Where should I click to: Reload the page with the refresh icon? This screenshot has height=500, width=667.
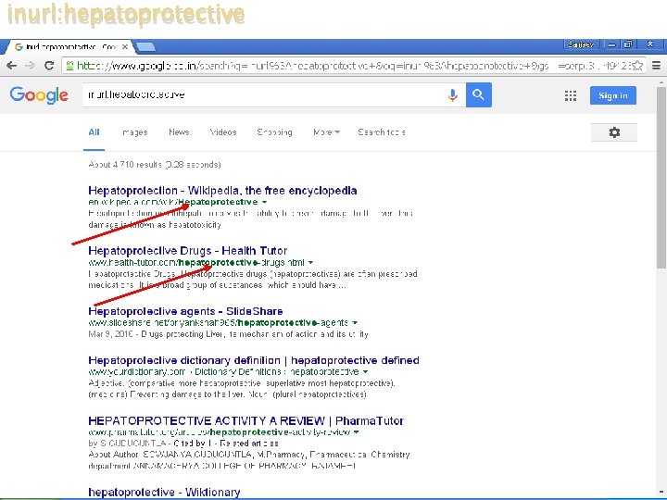[49, 66]
